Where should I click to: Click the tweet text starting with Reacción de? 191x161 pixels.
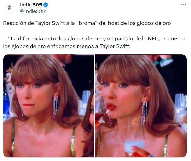(x=87, y=23)
